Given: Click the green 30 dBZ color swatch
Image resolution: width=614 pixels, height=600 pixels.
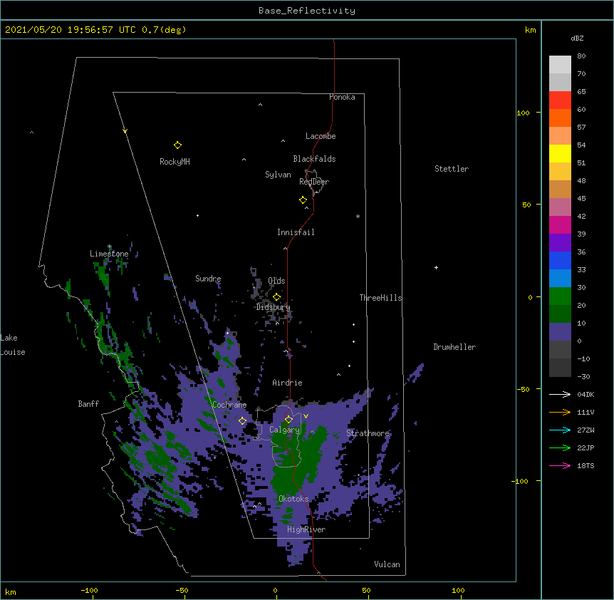Looking at the screenshot, I should coord(560,296).
